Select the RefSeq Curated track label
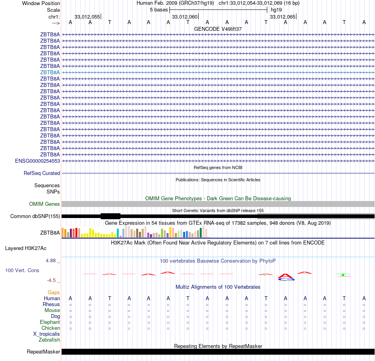Viewport: 375px width, 361px height. [x=41, y=173]
